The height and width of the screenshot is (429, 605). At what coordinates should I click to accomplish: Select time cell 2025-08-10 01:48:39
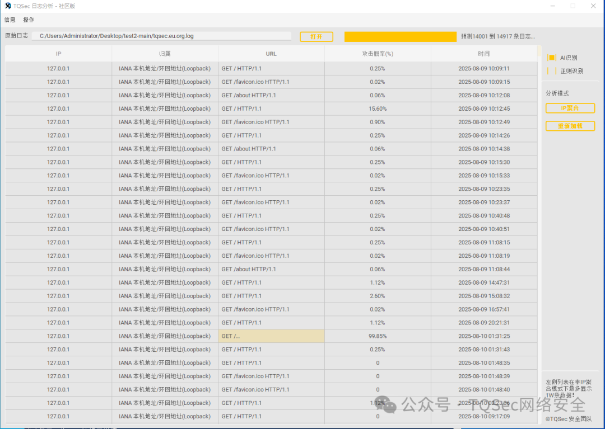[x=484, y=376]
